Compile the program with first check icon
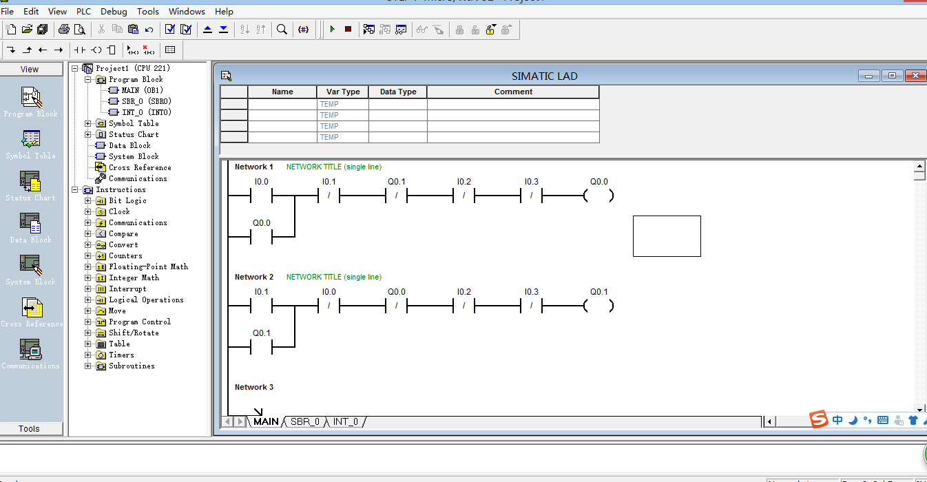927x482 pixels. tap(170, 29)
